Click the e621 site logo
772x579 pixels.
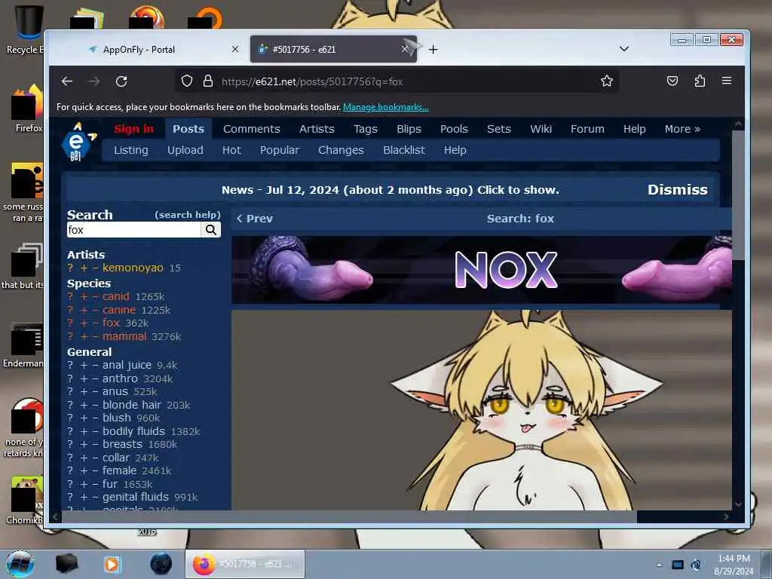pyautogui.click(x=78, y=142)
